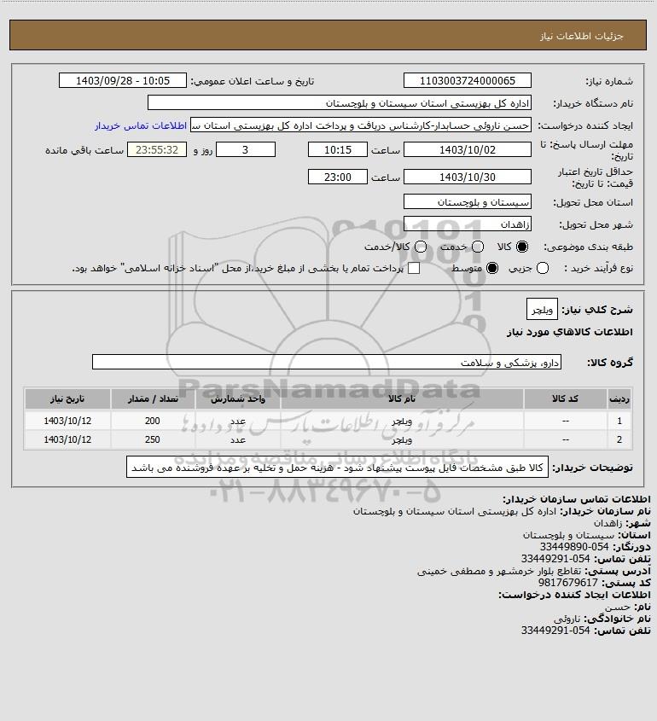Click the delivery city field زاهدان

(x=467, y=224)
